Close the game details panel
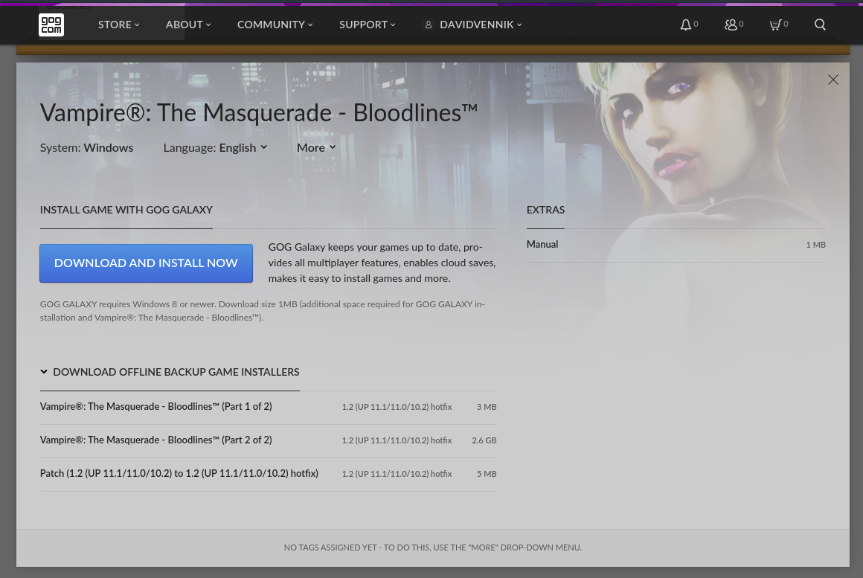The image size is (863, 578). point(833,80)
